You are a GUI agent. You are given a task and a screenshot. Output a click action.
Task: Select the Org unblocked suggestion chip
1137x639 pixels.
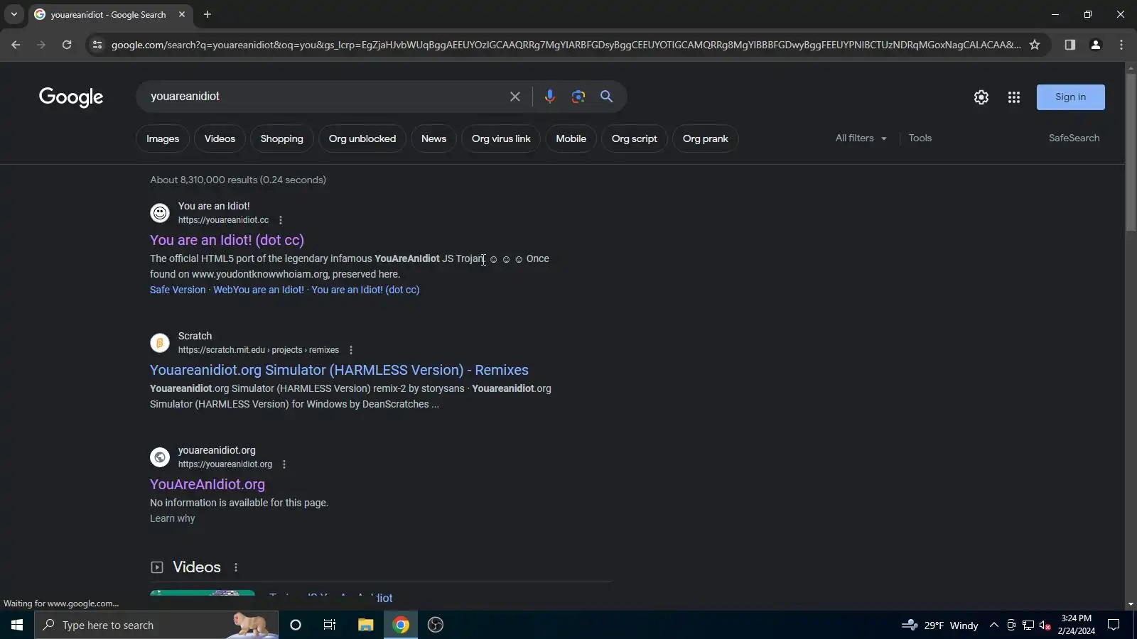point(362,139)
